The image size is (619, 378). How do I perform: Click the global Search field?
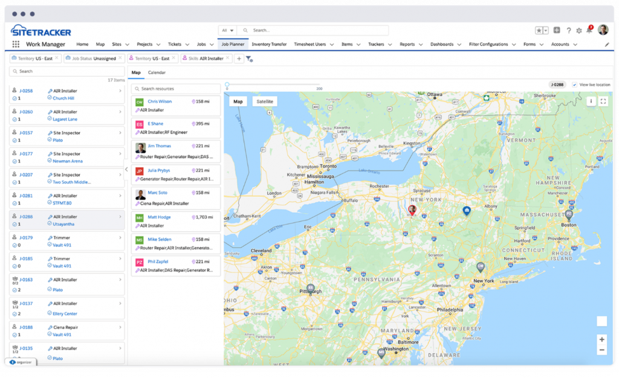click(313, 30)
